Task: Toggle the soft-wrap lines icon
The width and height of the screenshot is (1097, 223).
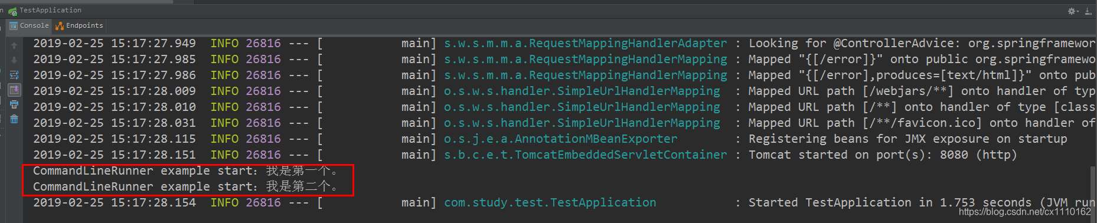Action: click(x=14, y=75)
